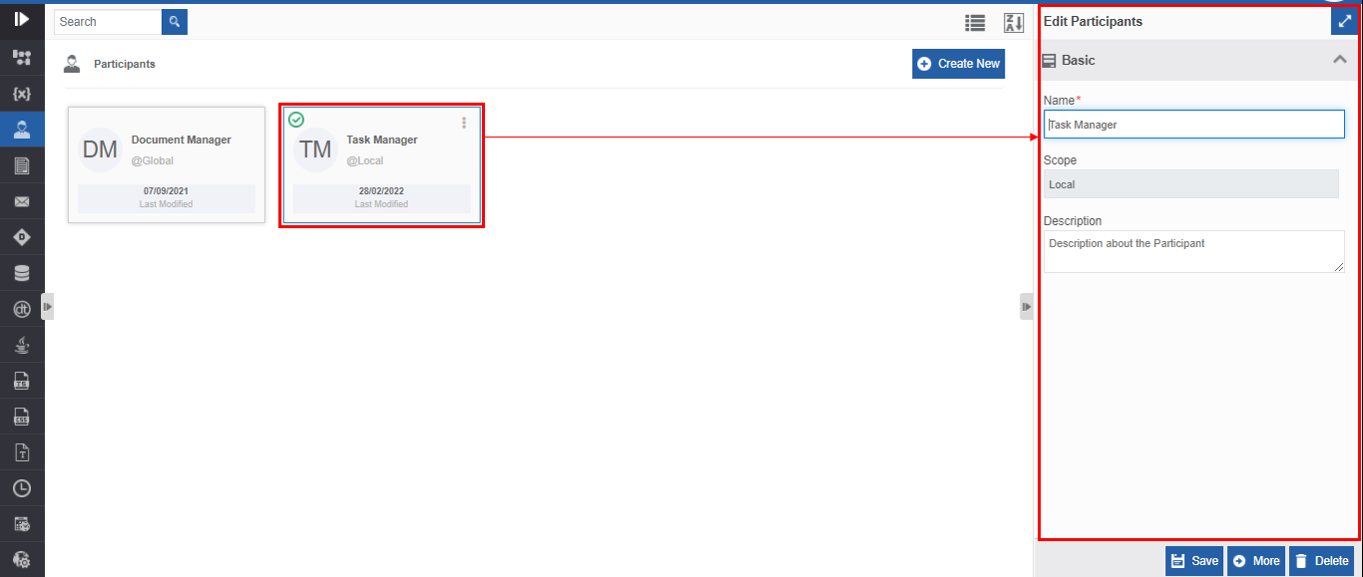Open the TS file sidebar icon

pos(22,381)
